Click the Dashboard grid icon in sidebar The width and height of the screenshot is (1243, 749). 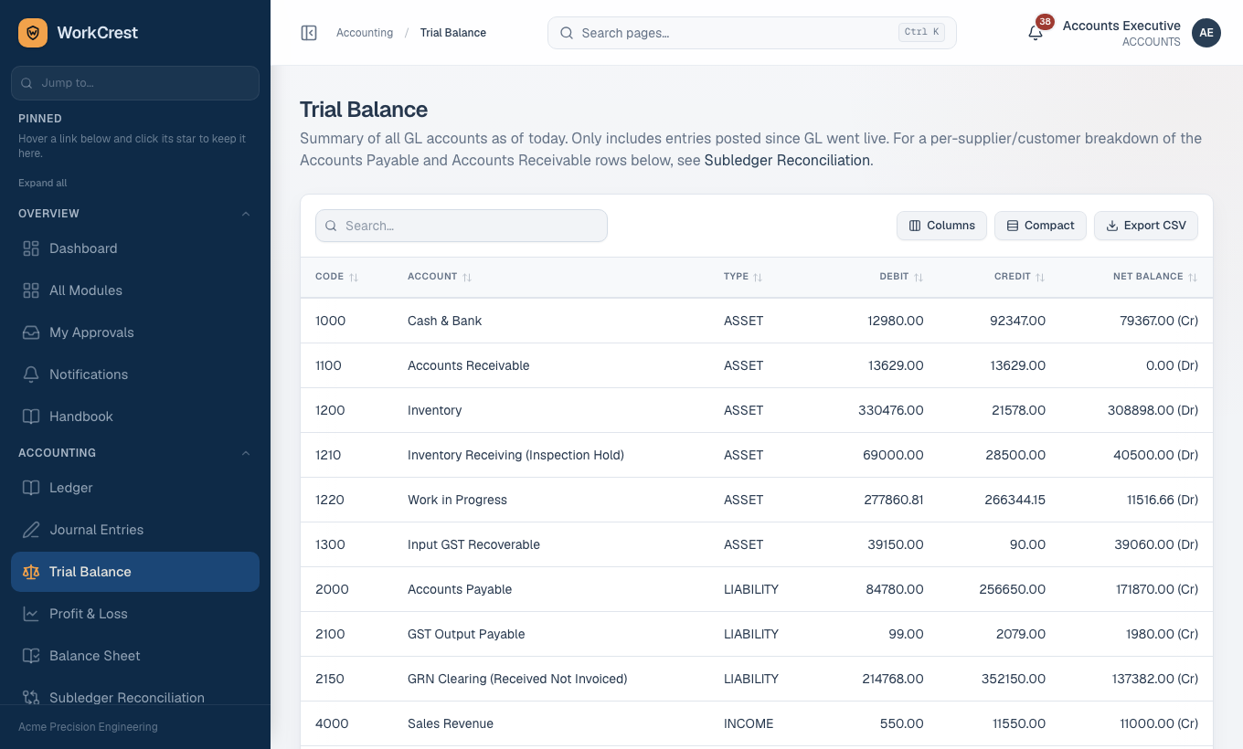click(x=31, y=248)
